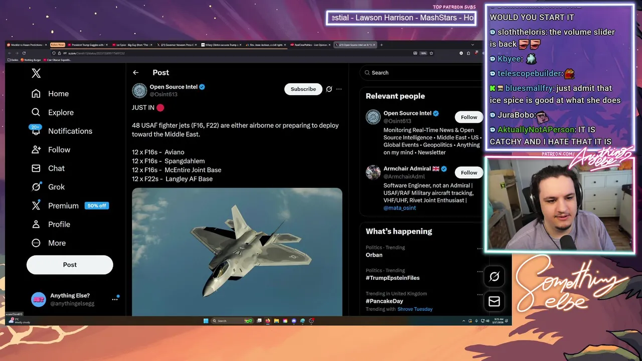Subscribe to Open Source Intel
This screenshot has height=361, width=642.
click(x=303, y=89)
